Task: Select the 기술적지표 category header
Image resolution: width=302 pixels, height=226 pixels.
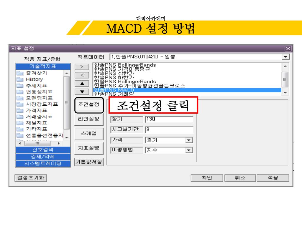Action: 43,67
